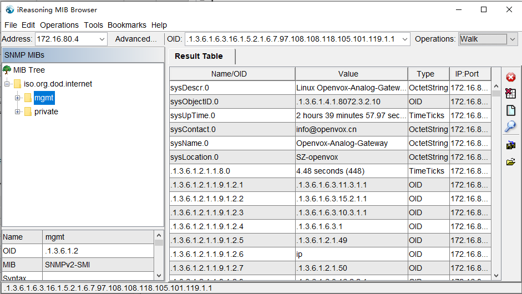Select the sysUpTime.0 row
Image resolution: width=522 pixels, height=294 pixels.
click(330, 115)
